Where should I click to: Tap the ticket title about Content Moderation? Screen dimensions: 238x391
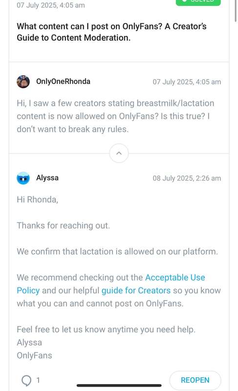click(x=111, y=32)
